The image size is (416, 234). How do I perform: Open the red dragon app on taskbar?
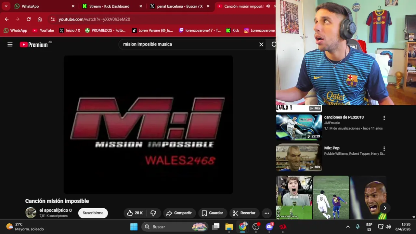point(283,227)
